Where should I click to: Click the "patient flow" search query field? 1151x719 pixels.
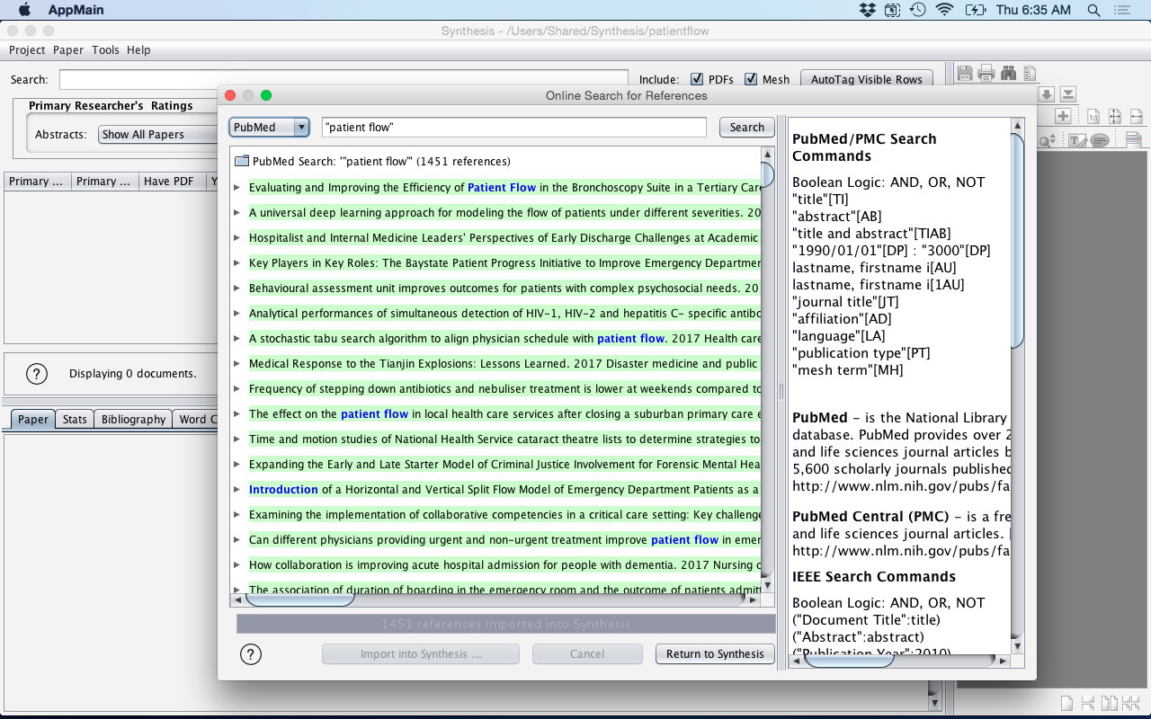(513, 128)
